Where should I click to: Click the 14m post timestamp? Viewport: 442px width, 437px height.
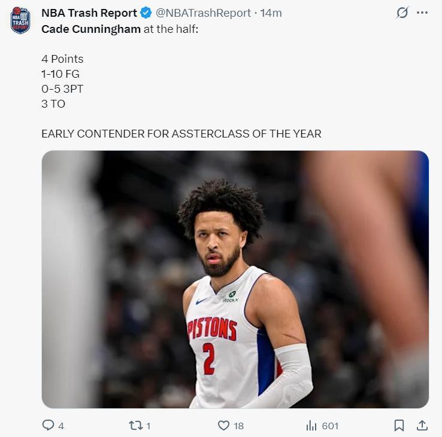271,13
